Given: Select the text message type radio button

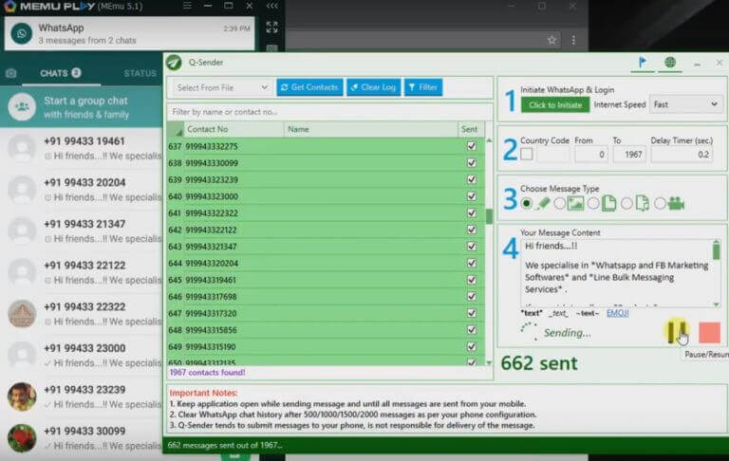Looking at the screenshot, I should click(x=526, y=204).
